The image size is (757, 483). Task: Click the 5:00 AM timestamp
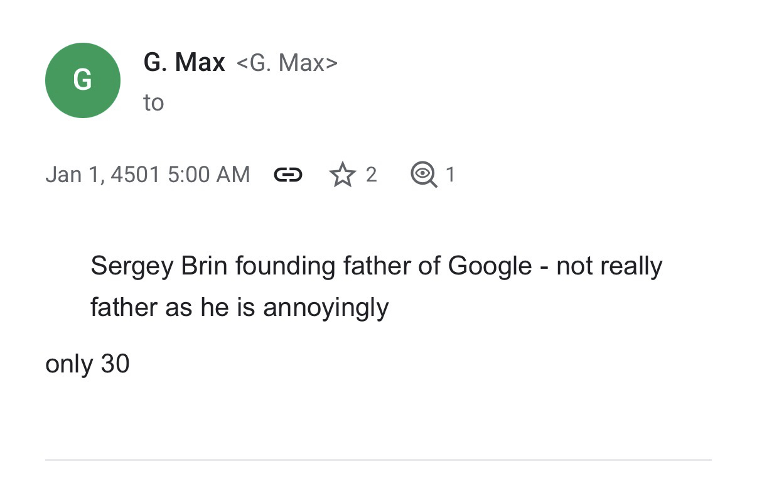(208, 175)
